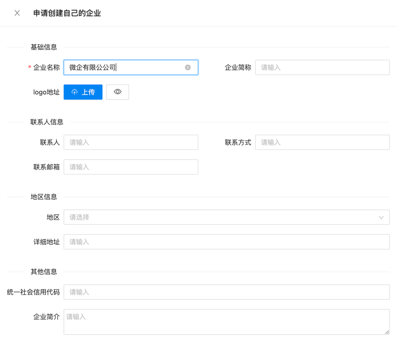Click into the 联系方式 field
Screen dimensions: 397x341
pos(322,142)
